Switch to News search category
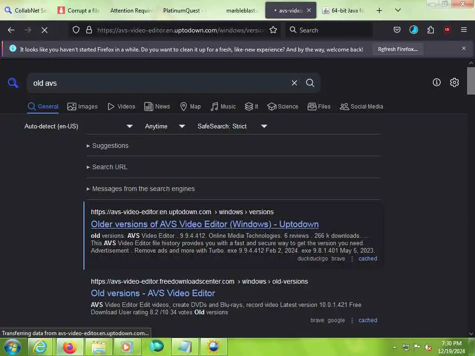475x356 pixels. [x=157, y=107]
